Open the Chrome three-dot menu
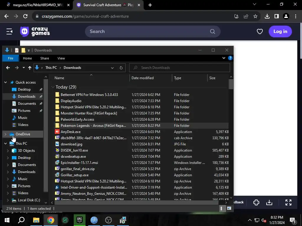This screenshot has width=302, height=226. [296, 16]
